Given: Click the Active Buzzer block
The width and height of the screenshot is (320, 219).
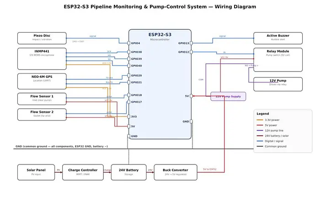Looking at the screenshot, I should 278,38.
